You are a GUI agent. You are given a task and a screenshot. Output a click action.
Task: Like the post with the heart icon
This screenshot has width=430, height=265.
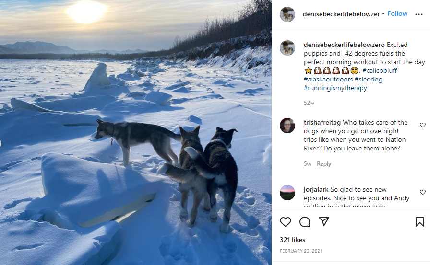(x=285, y=222)
